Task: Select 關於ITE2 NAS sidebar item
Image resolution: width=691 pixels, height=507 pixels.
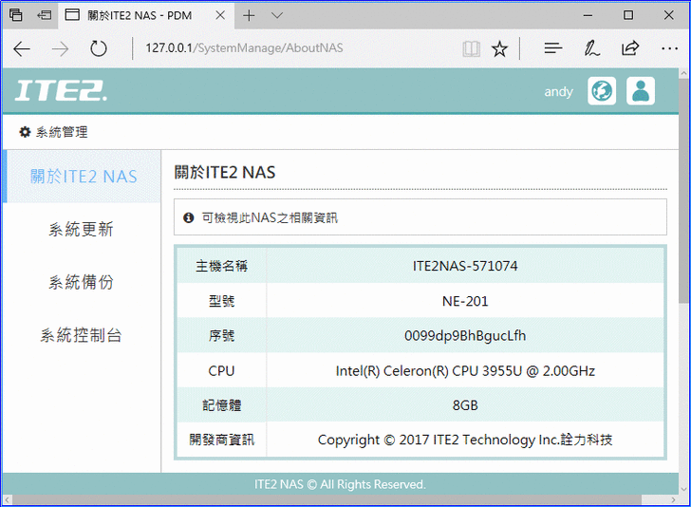Action: coord(84,177)
